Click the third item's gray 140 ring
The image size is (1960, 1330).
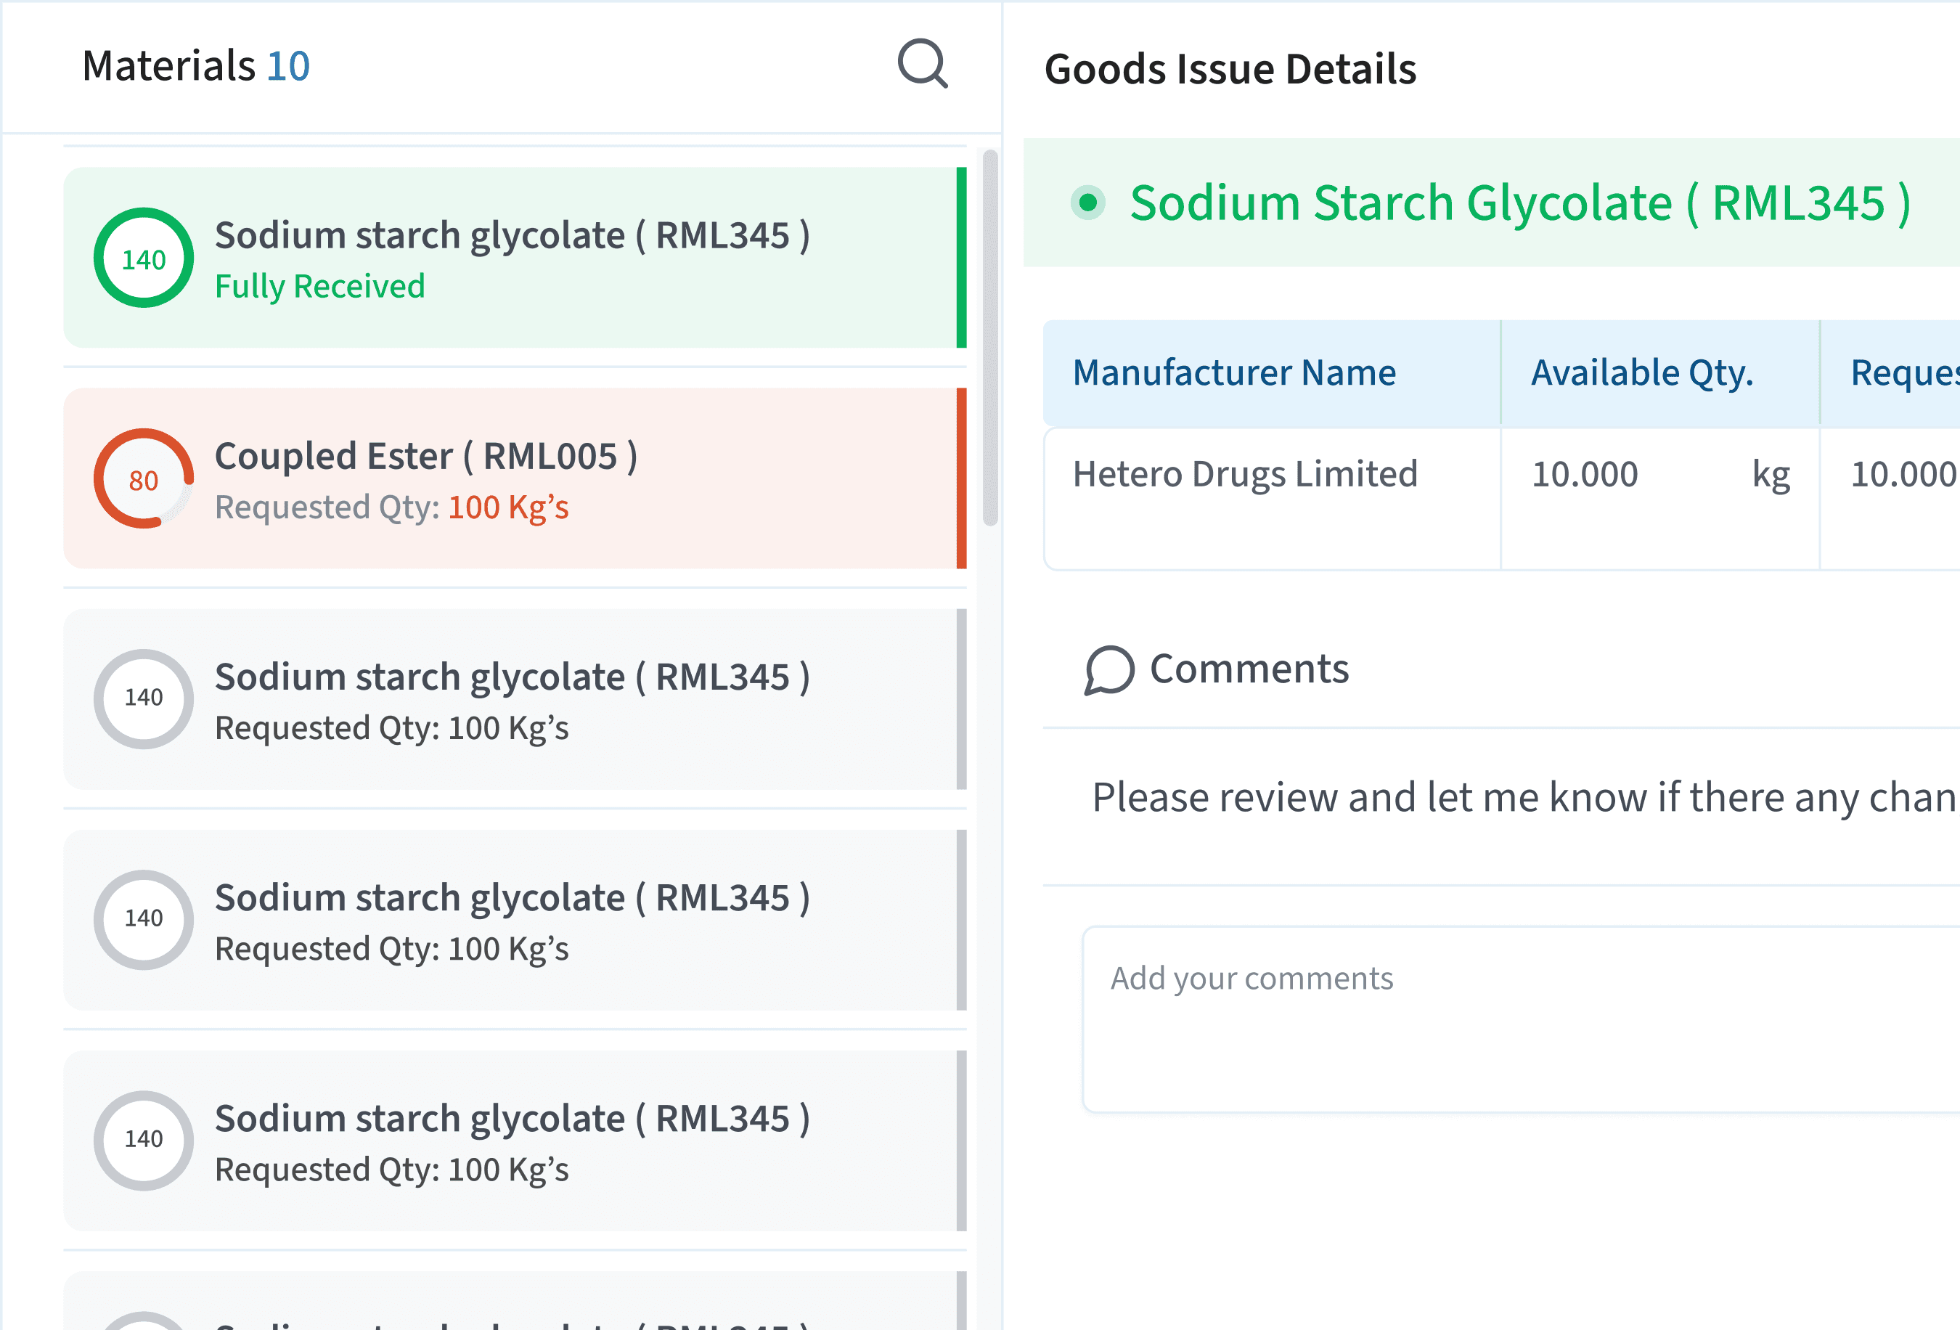coord(144,698)
